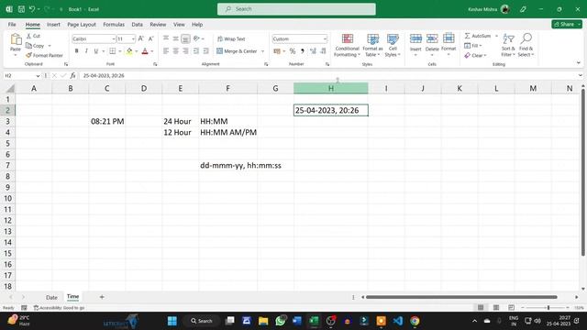Increase decimal places

click(313, 51)
